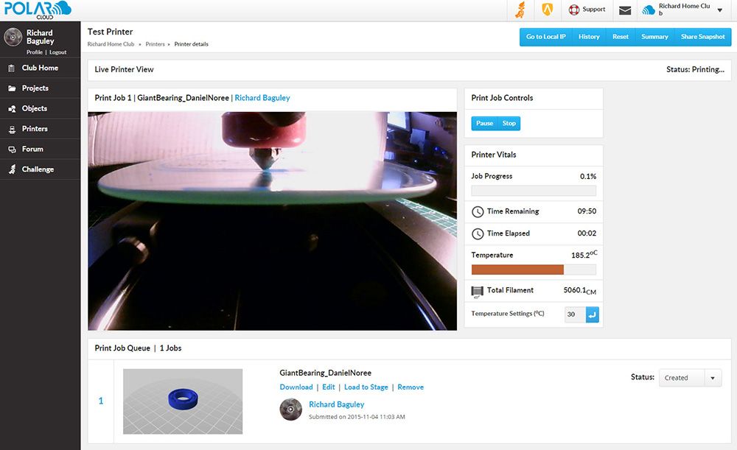This screenshot has height=450, width=737.
Task: Click the live printer camera view
Action: 272,221
